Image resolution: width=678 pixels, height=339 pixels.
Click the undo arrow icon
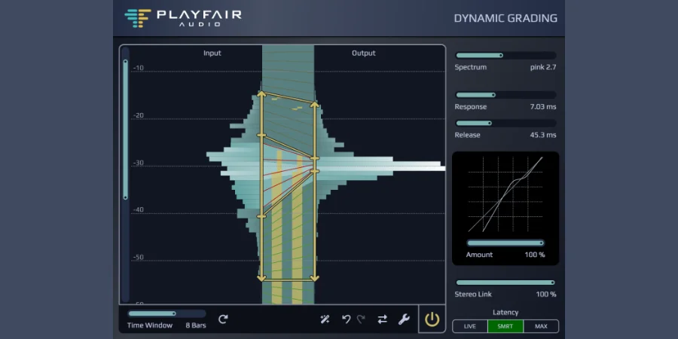coord(346,319)
